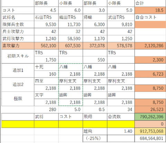Viewport: 166px width, 143px height.
Task: Select the 初期スキル row label
Action: [x=18, y=56]
